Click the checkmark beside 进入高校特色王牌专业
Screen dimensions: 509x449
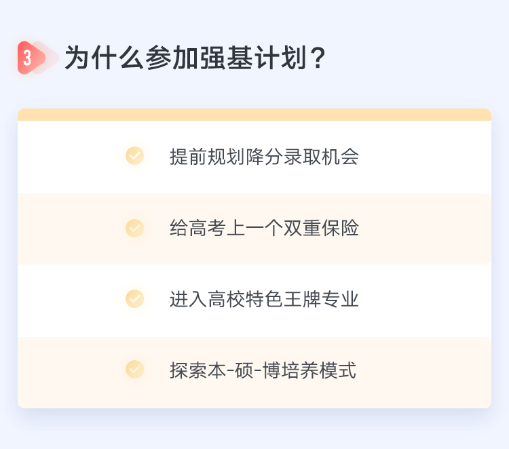134,299
